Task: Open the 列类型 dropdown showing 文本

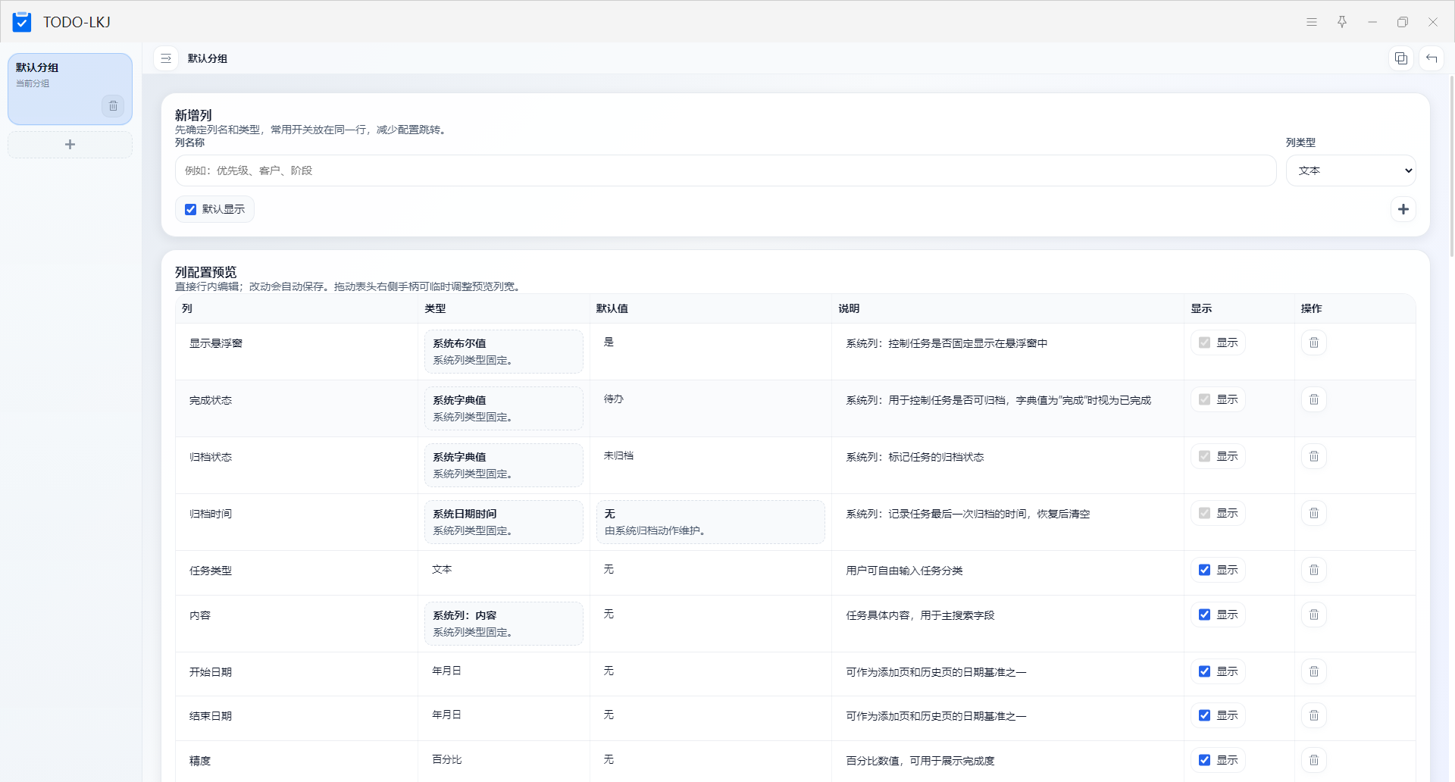Action: pos(1350,170)
